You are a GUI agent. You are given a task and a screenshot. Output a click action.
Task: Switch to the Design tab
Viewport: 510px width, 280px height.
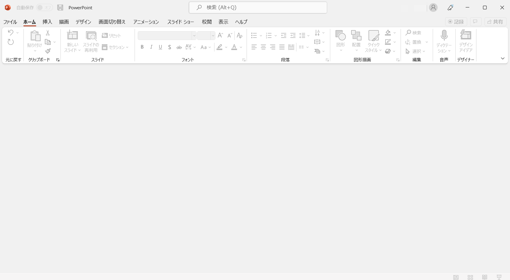point(83,22)
